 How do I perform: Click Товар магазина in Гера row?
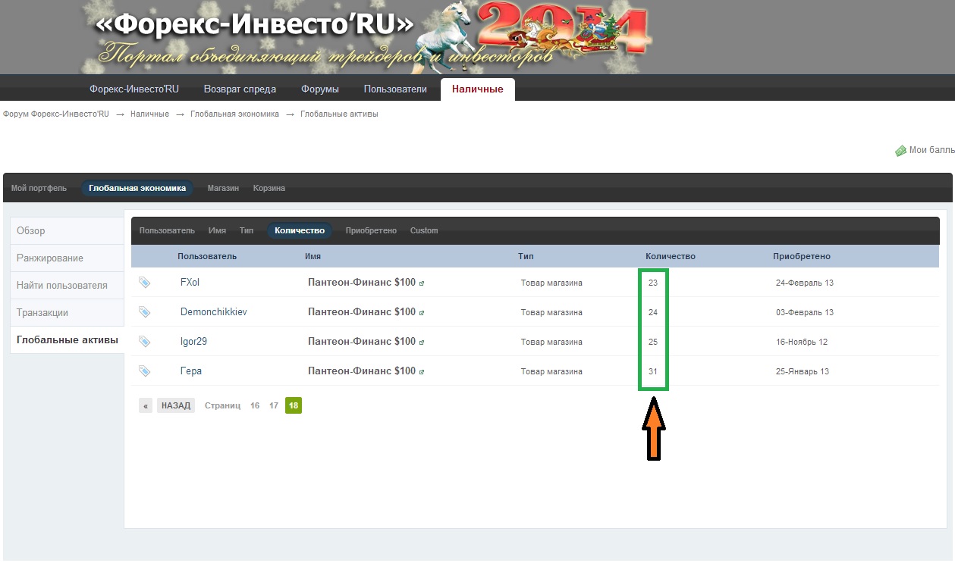[551, 371]
